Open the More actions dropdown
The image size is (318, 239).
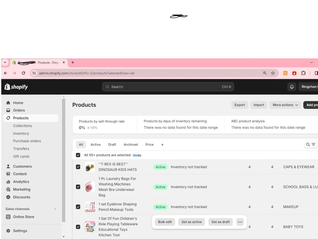pos(285,105)
